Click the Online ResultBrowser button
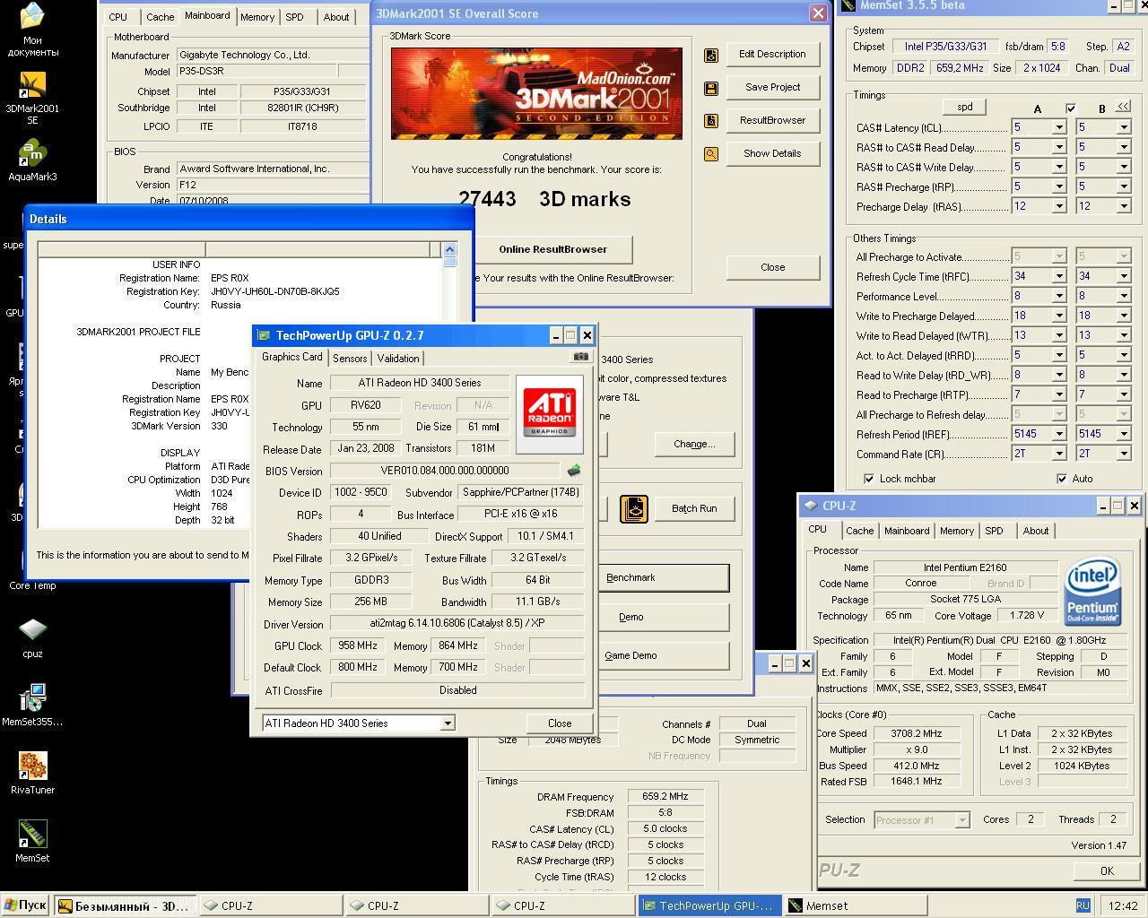1148x918 pixels. pos(552,249)
